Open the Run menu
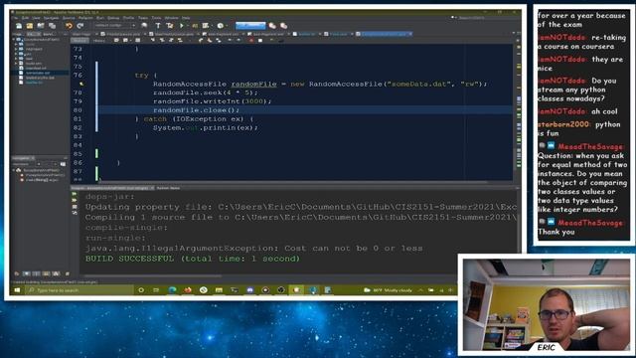Screen dimensions: 636x358 coord(99,18)
